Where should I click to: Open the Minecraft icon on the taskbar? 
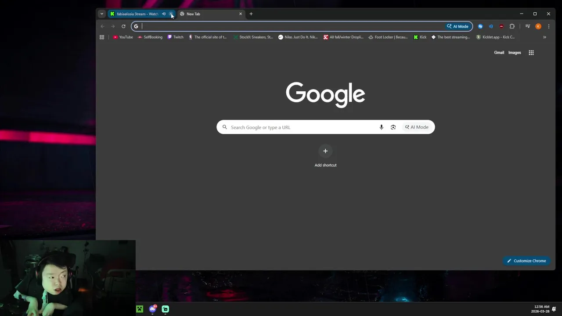pos(140,309)
